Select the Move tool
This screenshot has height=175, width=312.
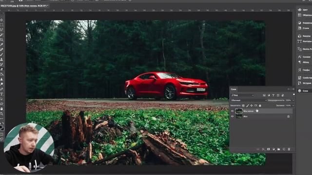click(x=1, y=20)
